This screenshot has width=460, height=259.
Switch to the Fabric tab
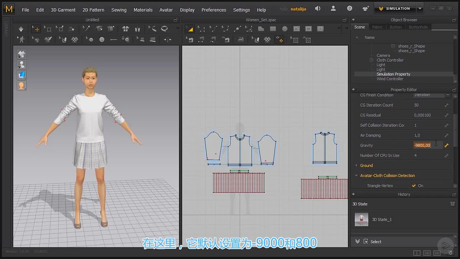(377, 27)
